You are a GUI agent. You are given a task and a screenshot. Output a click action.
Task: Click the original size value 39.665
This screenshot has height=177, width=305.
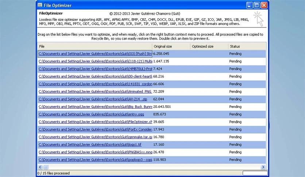pyautogui.click(x=159, y=122)
